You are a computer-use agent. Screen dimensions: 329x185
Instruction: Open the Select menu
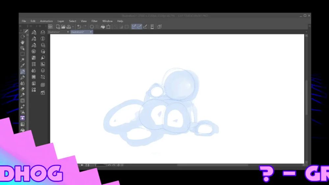(x=73, y=21)
